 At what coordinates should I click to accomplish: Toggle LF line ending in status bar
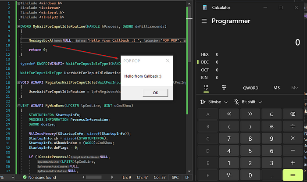coord(187,177)
